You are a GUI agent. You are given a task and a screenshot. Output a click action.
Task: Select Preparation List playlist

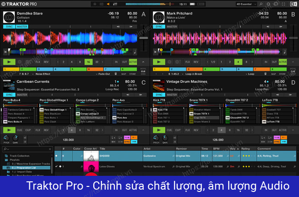[x=26, y=168]
